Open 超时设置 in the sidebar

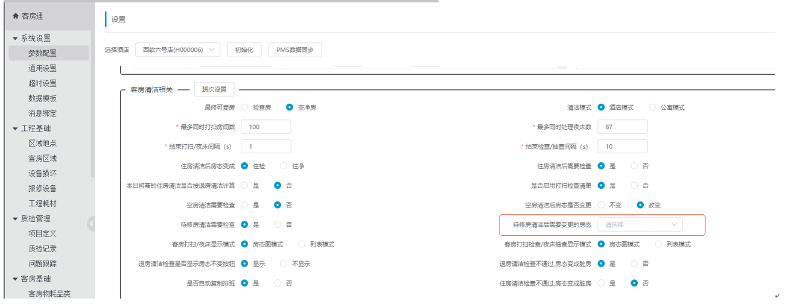coord(42,83)
